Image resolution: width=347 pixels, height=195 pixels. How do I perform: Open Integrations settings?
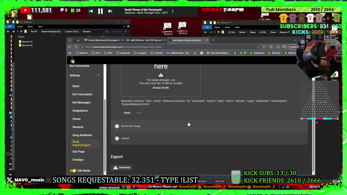[x=80, y=110]
